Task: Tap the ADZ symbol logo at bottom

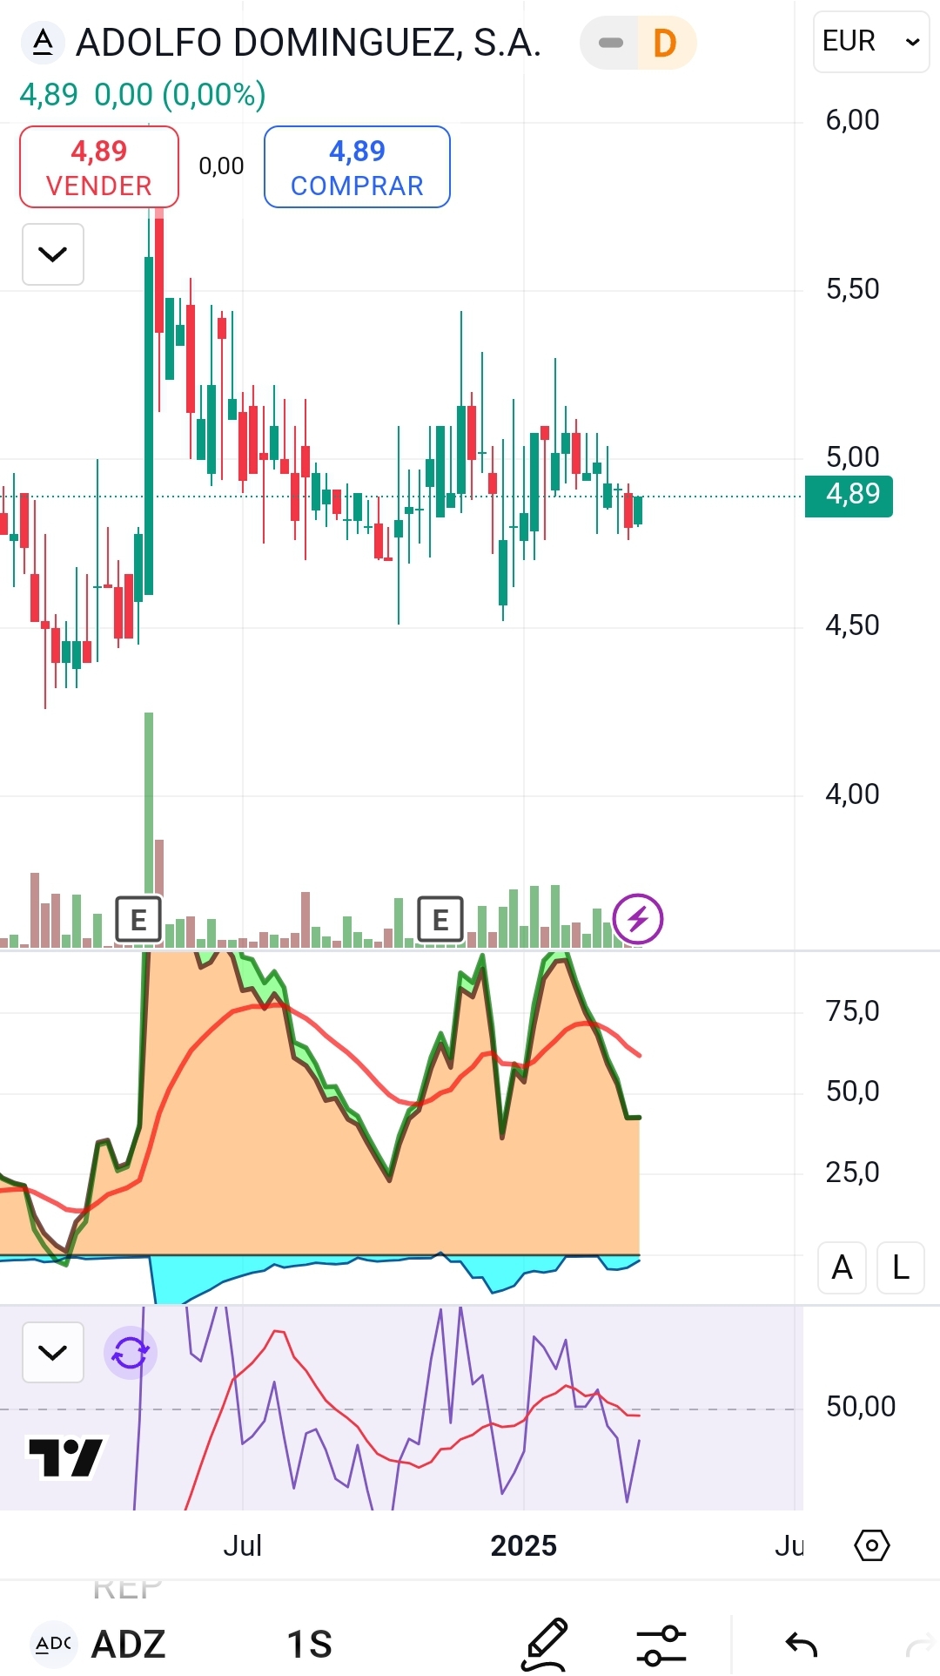Action: [53, 1645]
